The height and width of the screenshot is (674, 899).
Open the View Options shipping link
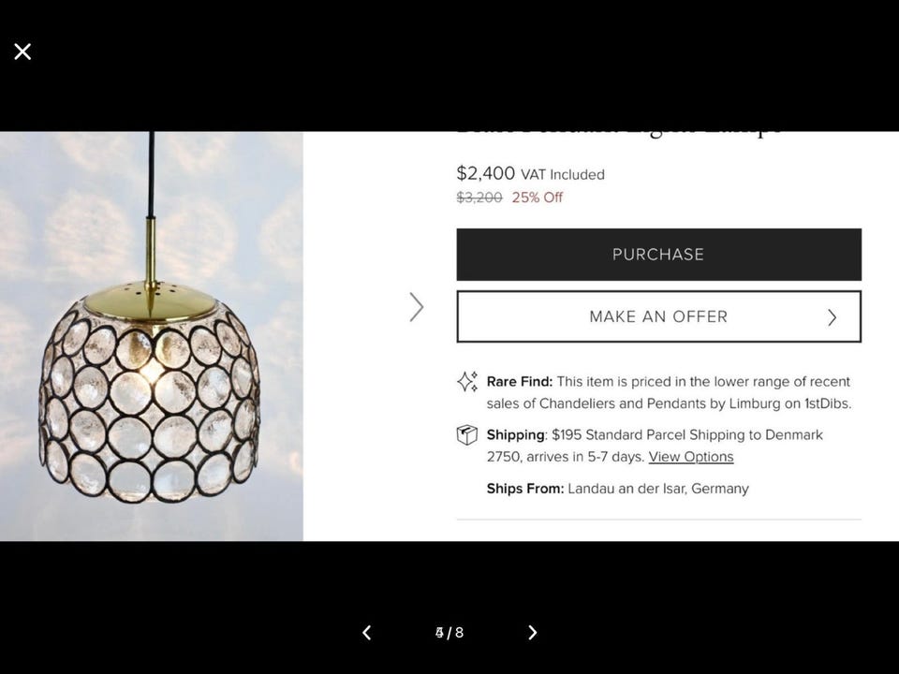[x=691, y=457]
